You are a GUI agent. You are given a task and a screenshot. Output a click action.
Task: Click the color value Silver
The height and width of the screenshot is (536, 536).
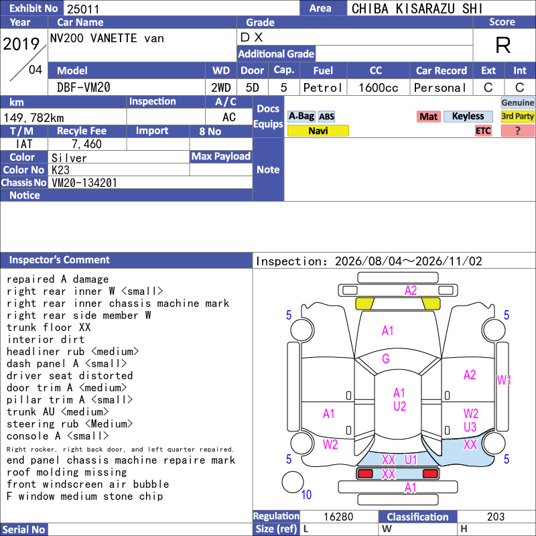69,158
